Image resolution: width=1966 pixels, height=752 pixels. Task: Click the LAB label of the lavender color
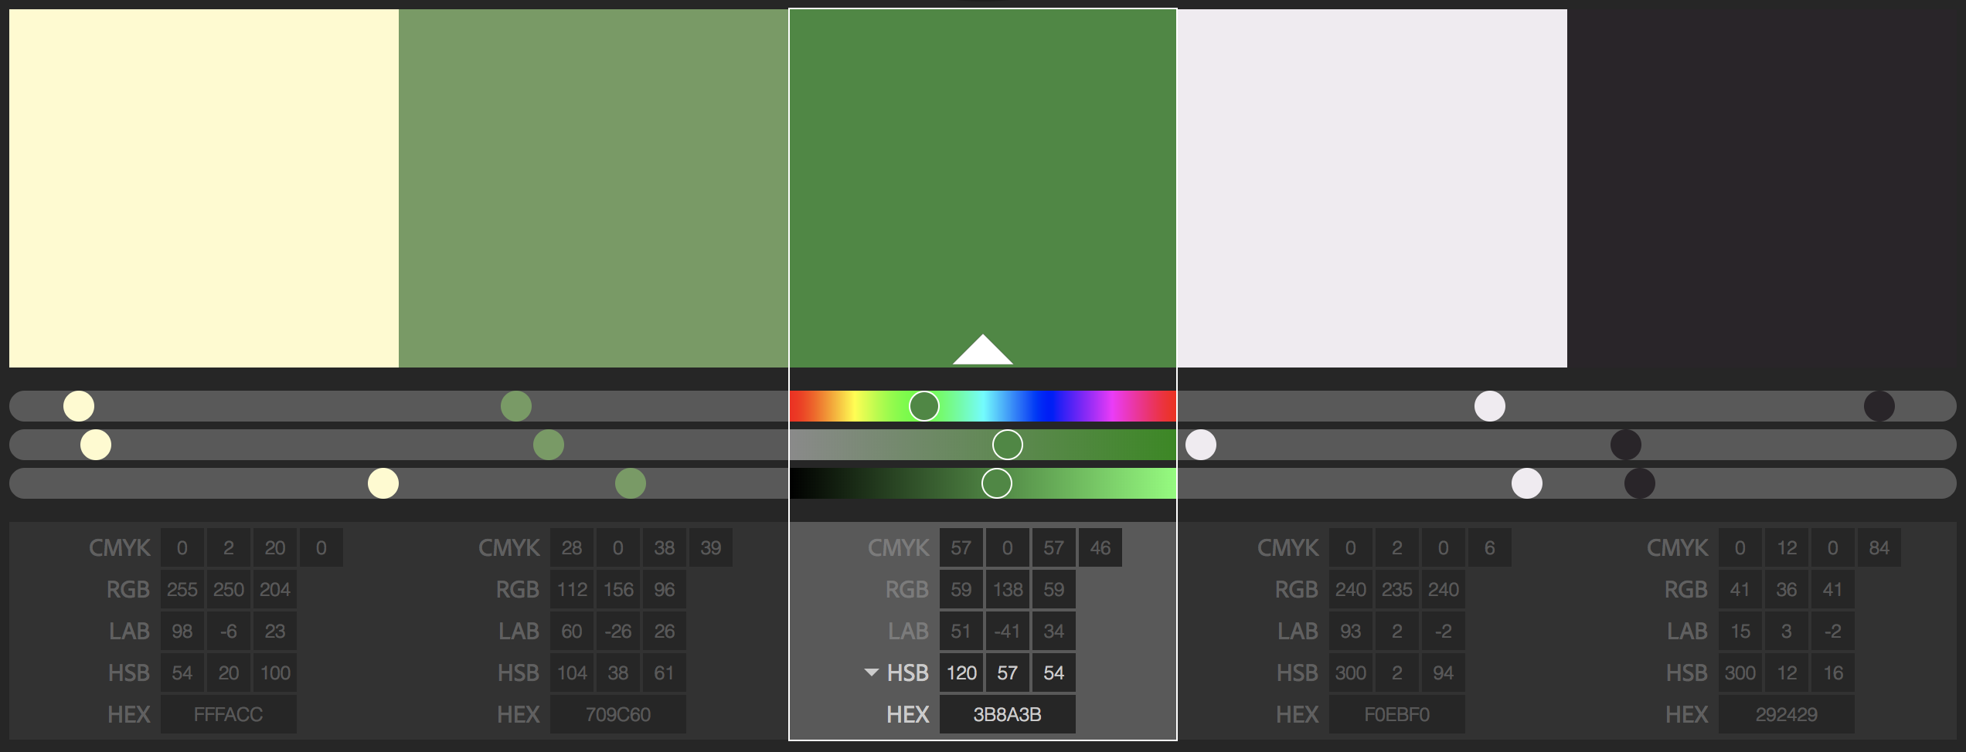pyautogui.click(x=1298, y=631)
